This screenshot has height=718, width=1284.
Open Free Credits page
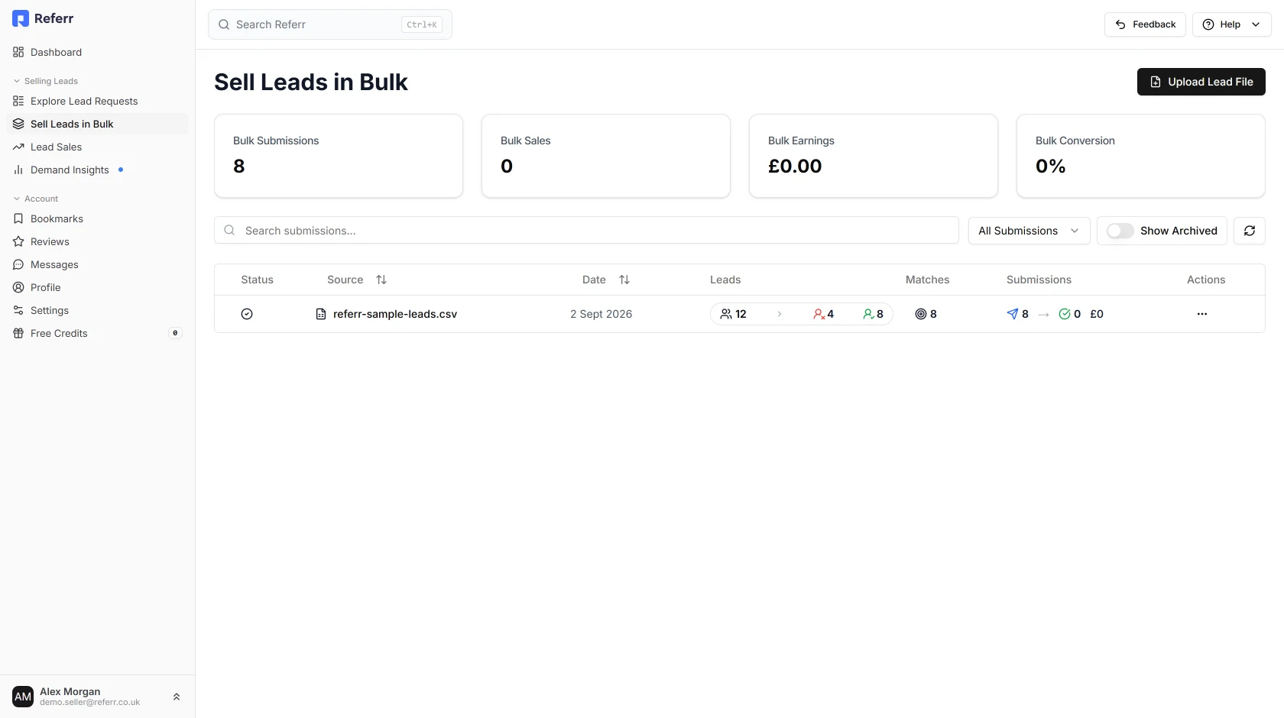pyautogui.click(x=97, y=333)
